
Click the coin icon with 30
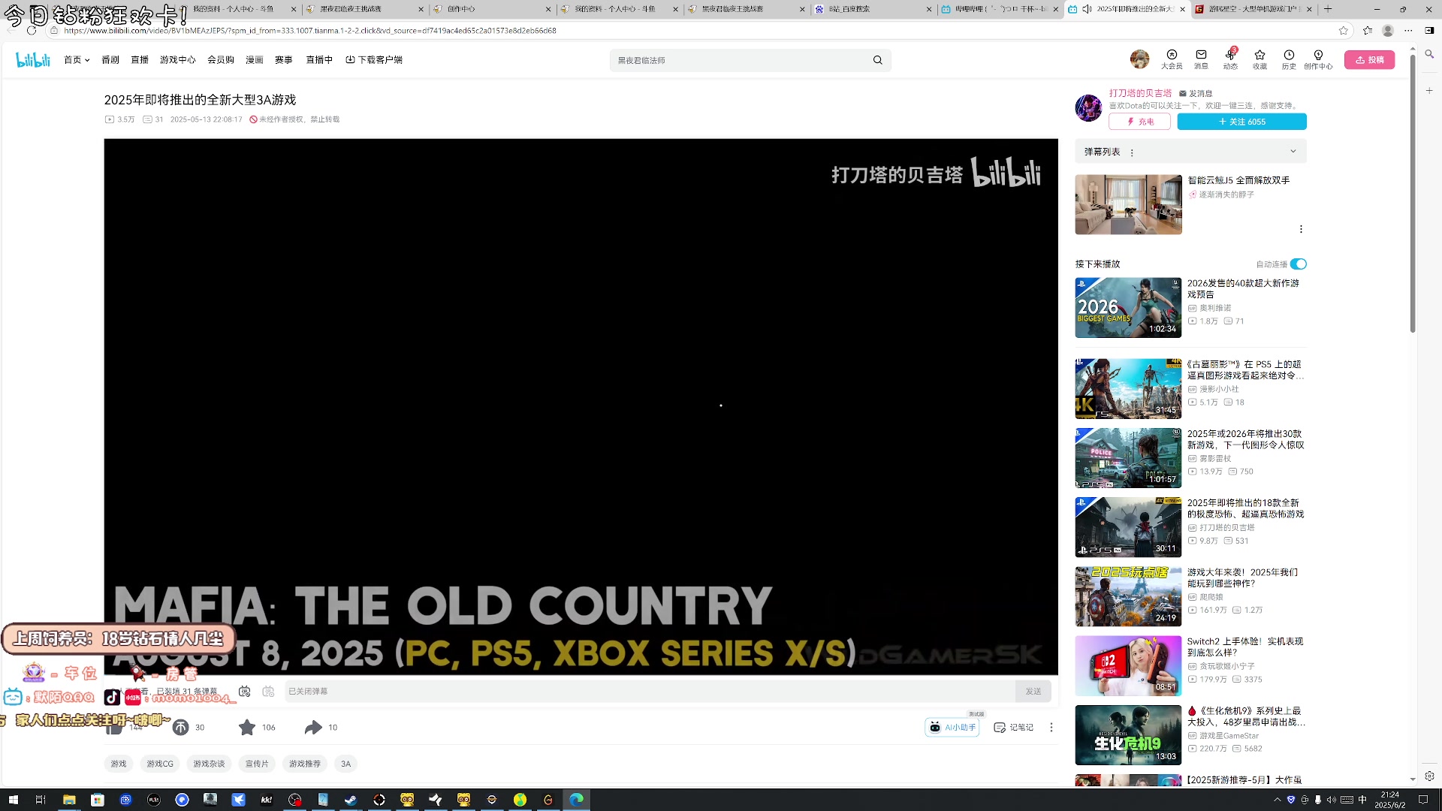(x=181, y=727)
